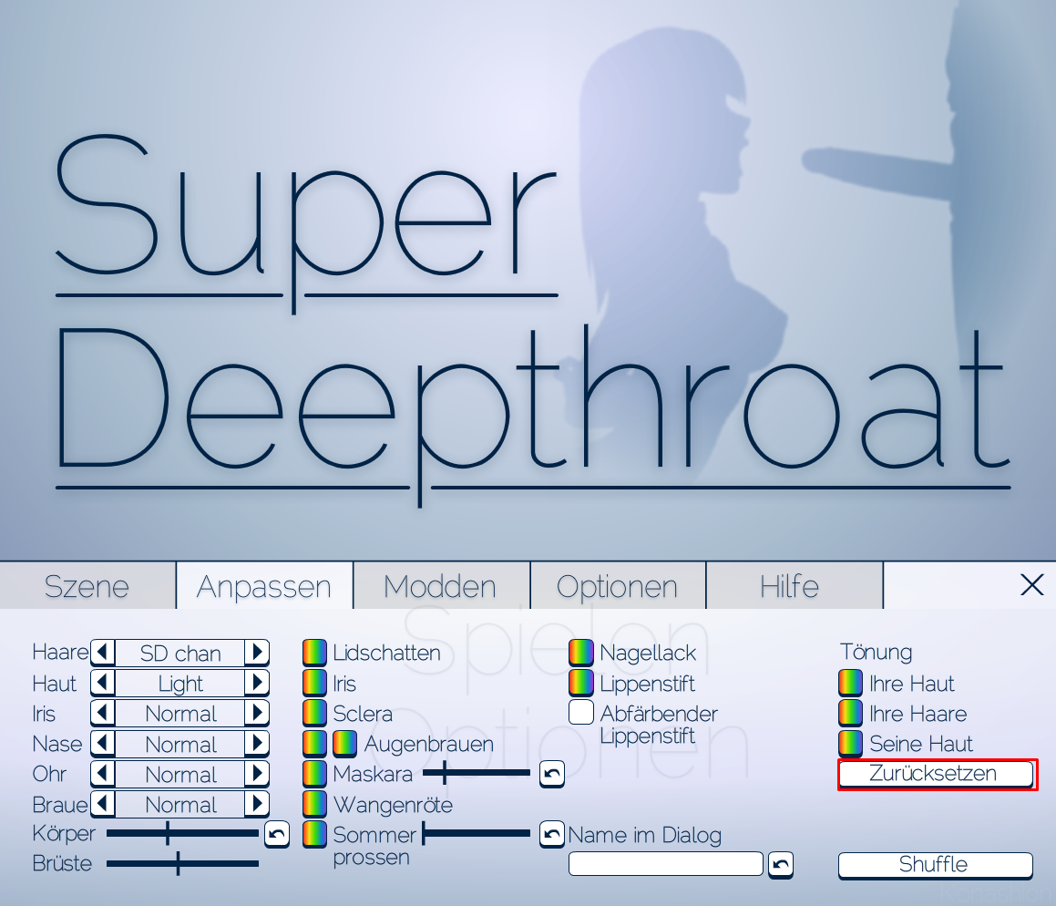Click the left arrow for Braue
The height and width of the screenshot is (906, 1056).
click(x=103, y=804)
